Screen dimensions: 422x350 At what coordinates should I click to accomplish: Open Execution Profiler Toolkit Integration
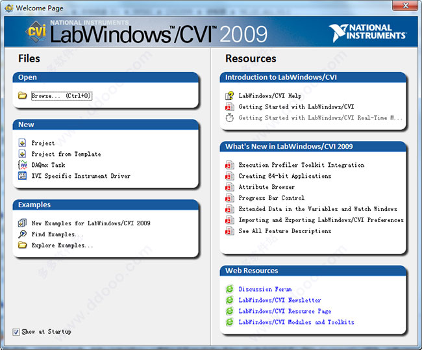[x=301, y=165]
